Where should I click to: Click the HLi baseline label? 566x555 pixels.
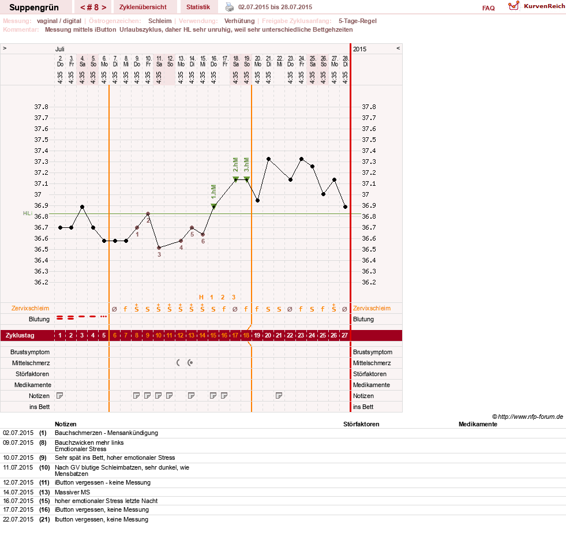(x=28, y=213)
